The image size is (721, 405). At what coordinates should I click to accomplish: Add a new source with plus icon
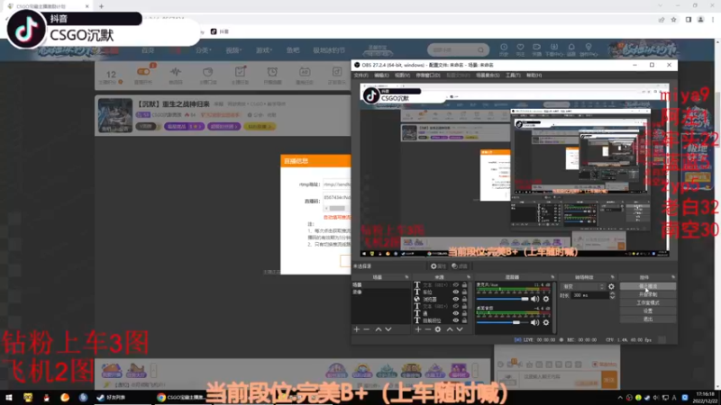[418, 329]
